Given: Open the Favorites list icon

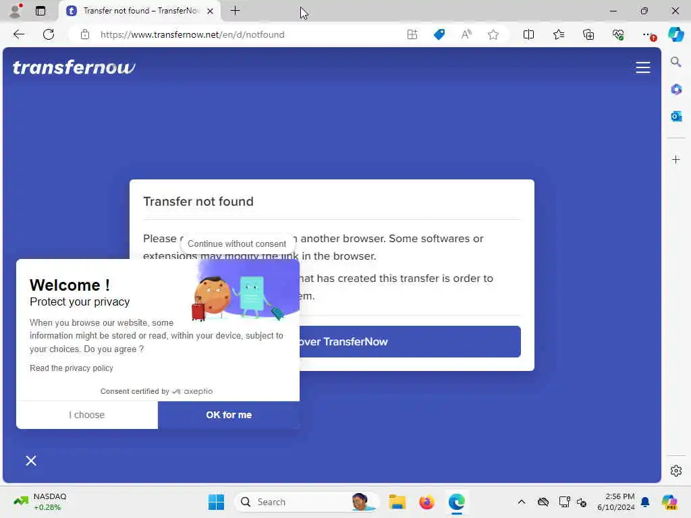Looking at the screenshot, I should pos(558,34).
